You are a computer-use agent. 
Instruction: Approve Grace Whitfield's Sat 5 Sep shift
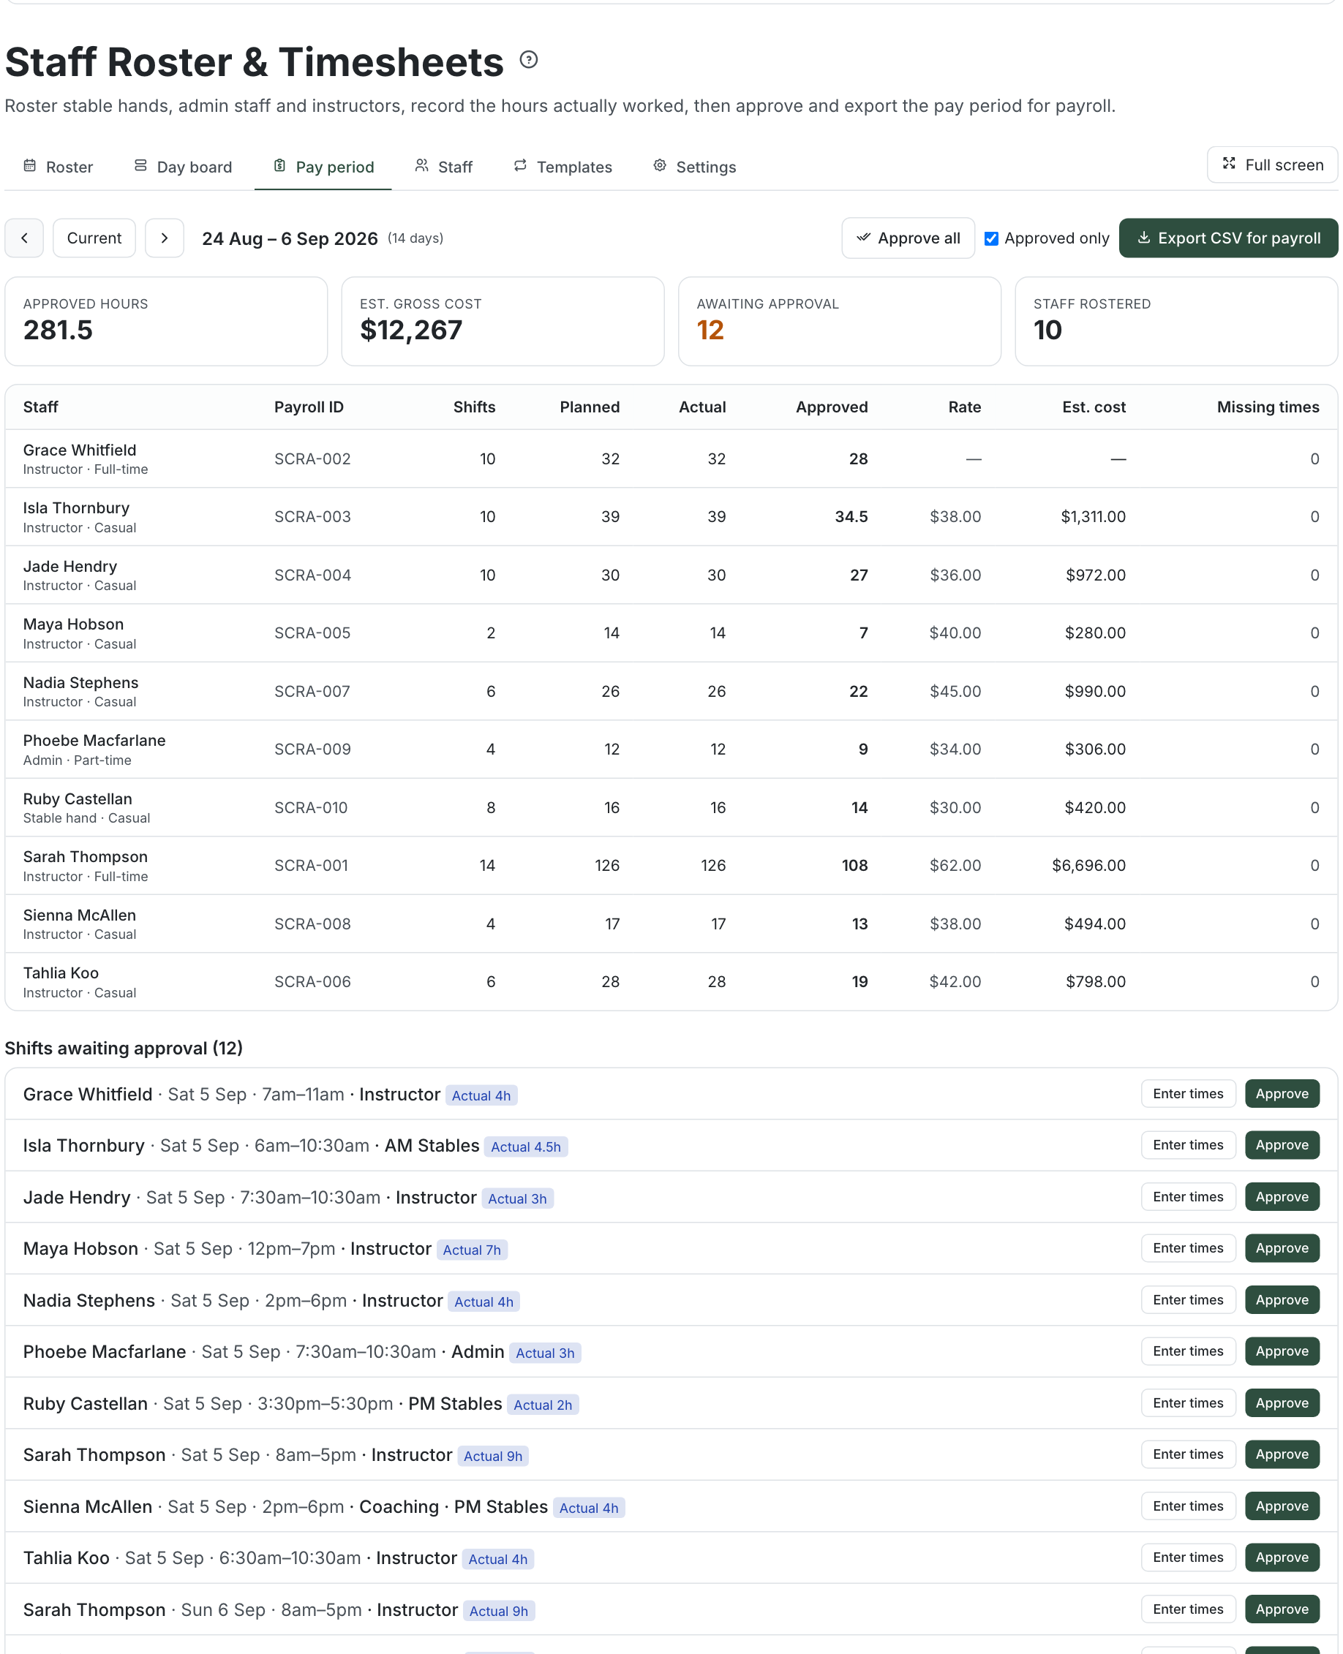point(1282,1093)
